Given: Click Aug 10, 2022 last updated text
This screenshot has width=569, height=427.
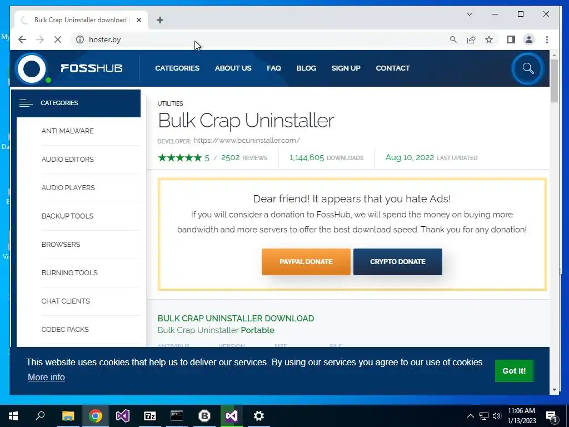Looking at the screenshot, I should [431, 157].
